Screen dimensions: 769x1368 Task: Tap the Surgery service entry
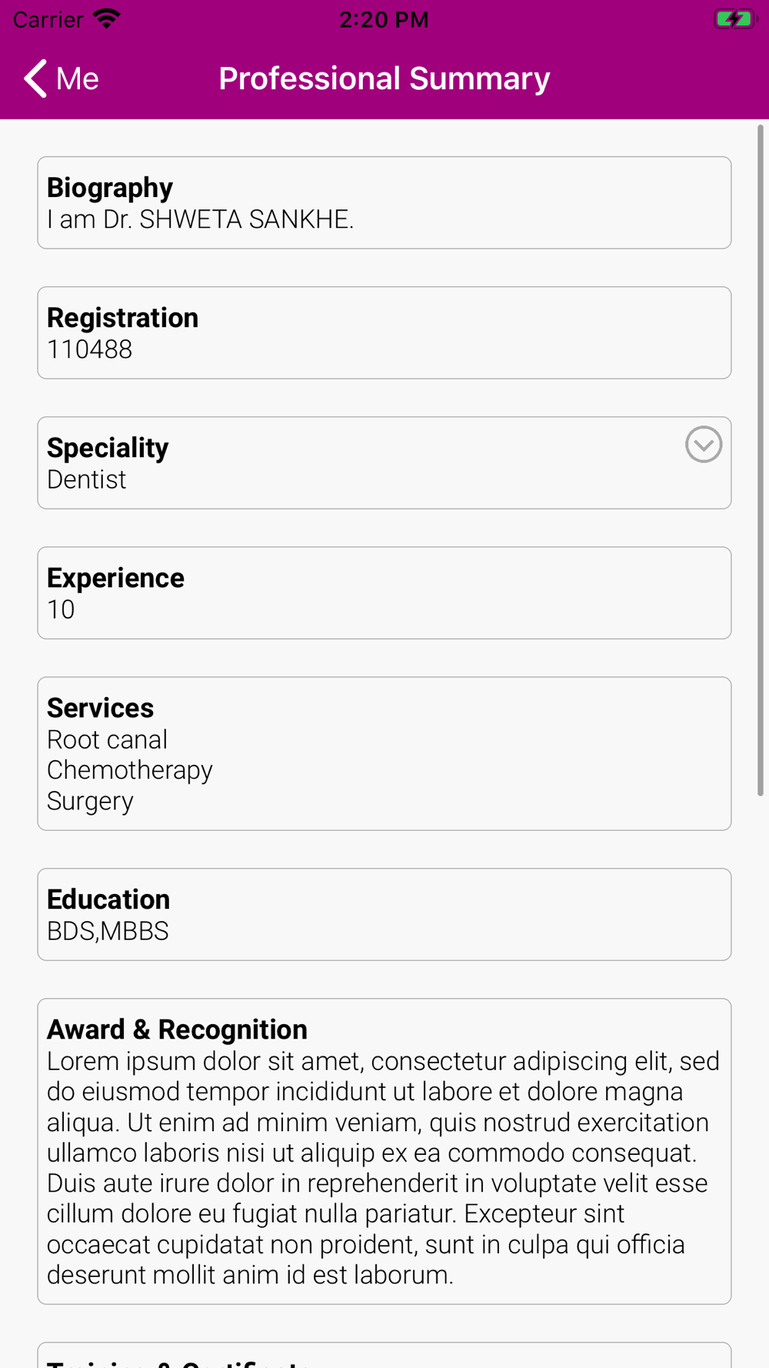tap(90, 801)
